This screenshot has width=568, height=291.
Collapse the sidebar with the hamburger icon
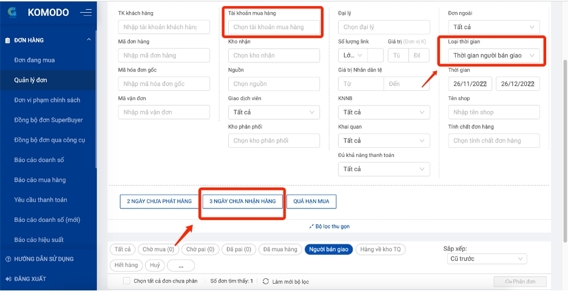pyautogui.click(x=86, y=12)
